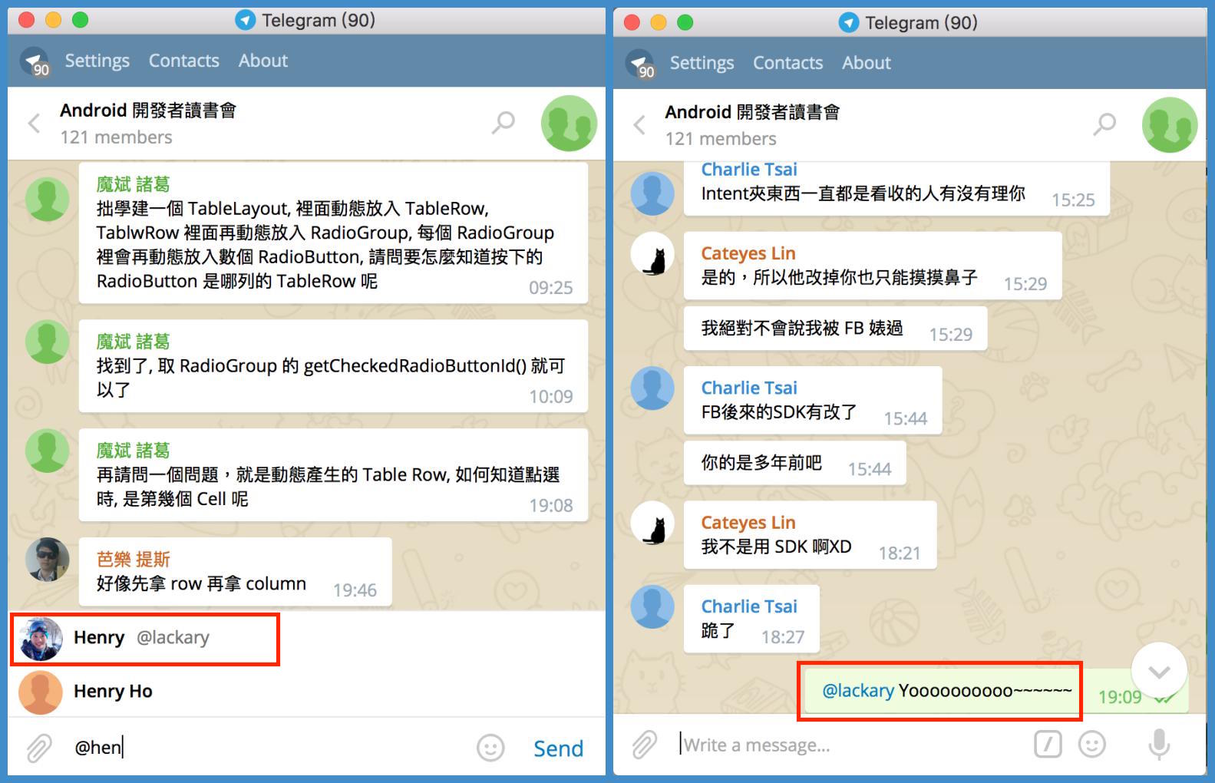This screenshot has width=1215, height=783.
Task: Click Cateyes Lin name on 18:21 message
Action: 748,523
